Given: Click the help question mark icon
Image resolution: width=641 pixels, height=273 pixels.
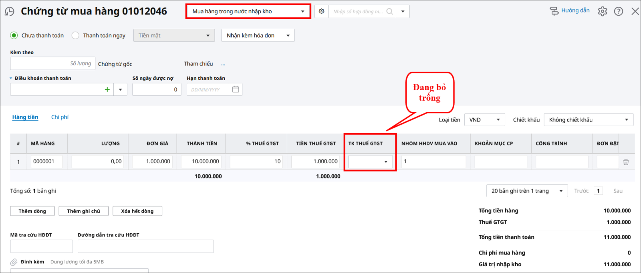Looking at the screenshot, I should coord(619,11).
